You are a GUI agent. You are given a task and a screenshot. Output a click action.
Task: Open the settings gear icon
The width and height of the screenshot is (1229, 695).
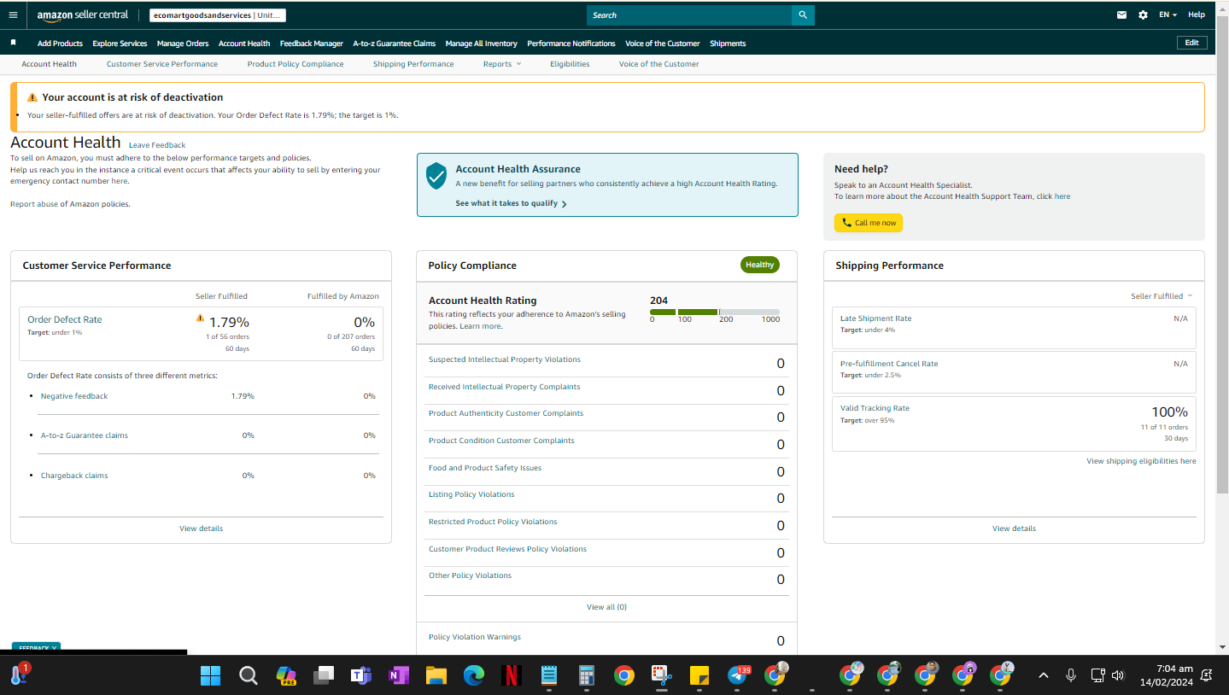click(1144, 15)
